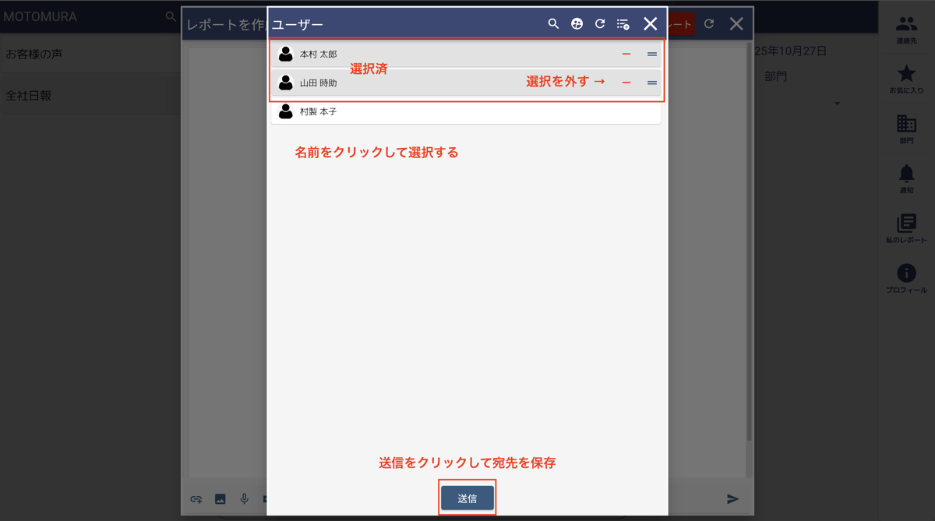Open the search icon in the user dialog

[553, 23]
